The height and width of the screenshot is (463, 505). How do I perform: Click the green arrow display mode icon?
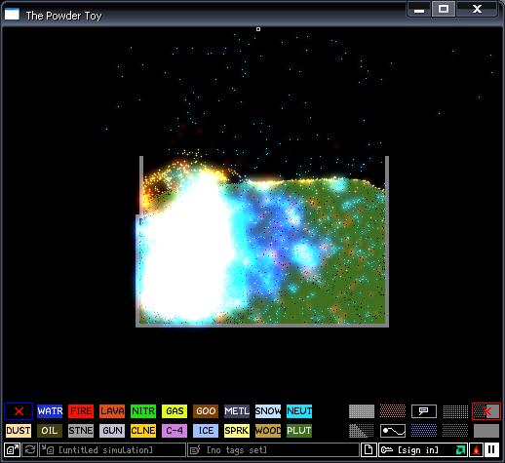coord(460,450)
